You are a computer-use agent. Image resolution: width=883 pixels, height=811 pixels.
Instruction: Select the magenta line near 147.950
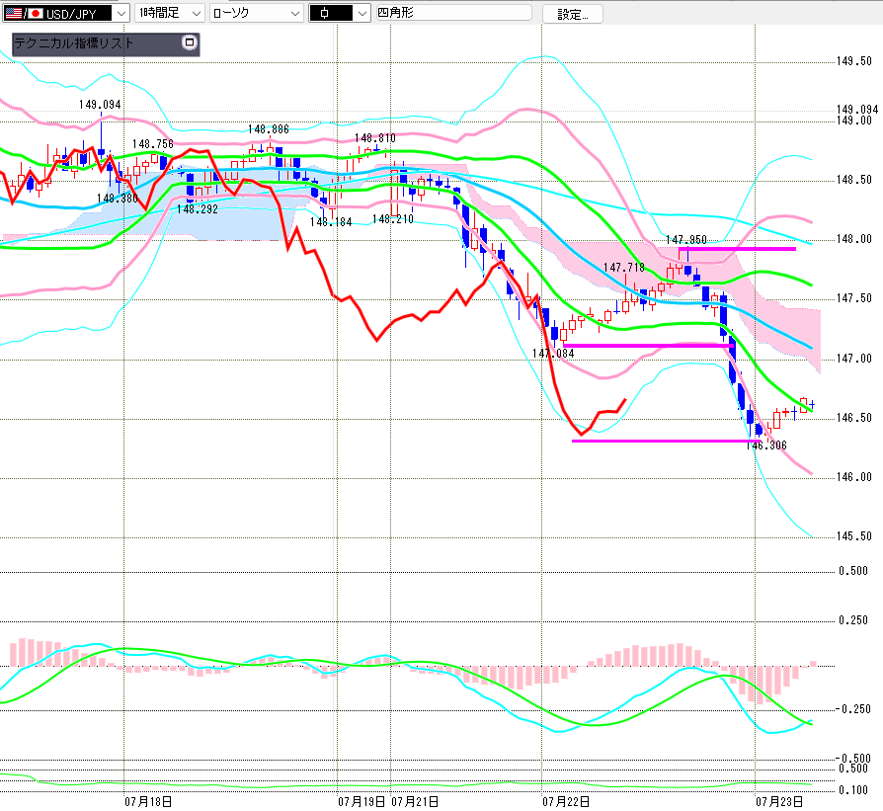(x=737, y=249)
